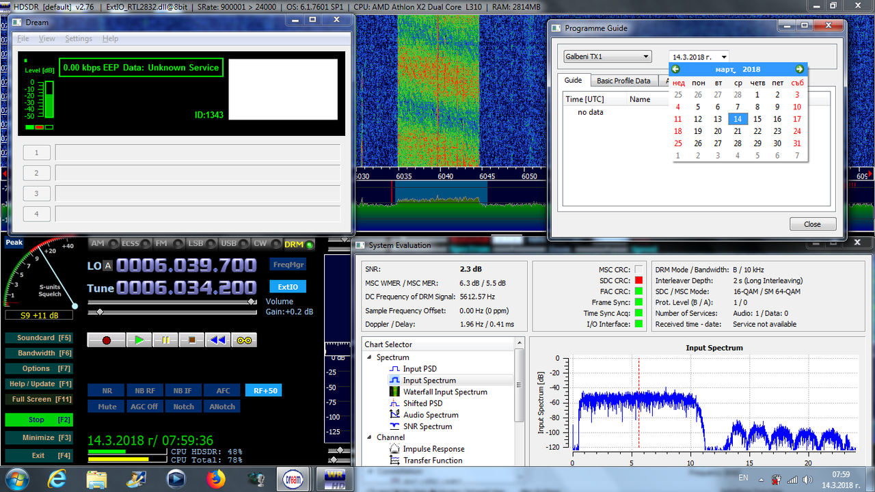Launch Internet Explorer from the taskbar
Screen dimensions: 875x492
coord(57,479)
